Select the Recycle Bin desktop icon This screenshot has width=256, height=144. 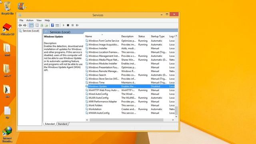[x=7, y=8]
